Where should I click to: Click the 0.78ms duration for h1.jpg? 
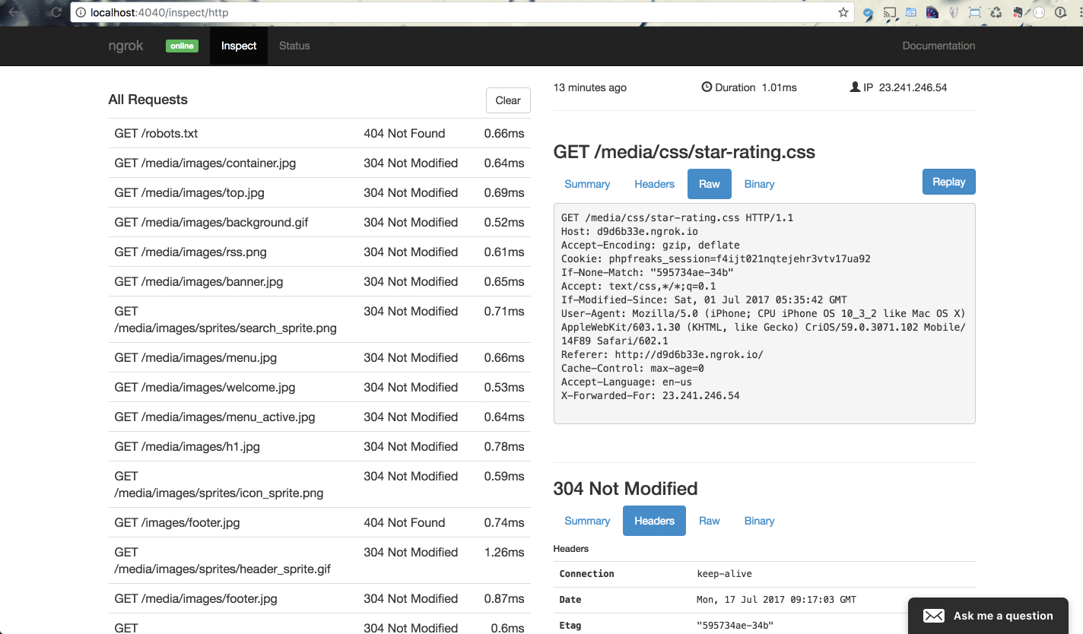(504, 446)
